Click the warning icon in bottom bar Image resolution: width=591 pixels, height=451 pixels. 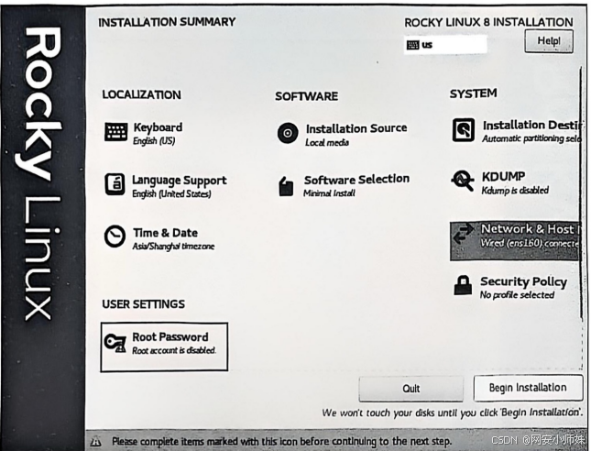[x=96, y=442]
